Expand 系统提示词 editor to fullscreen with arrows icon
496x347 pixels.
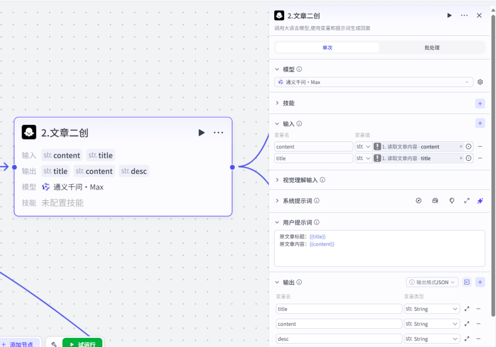click(467, 201)
